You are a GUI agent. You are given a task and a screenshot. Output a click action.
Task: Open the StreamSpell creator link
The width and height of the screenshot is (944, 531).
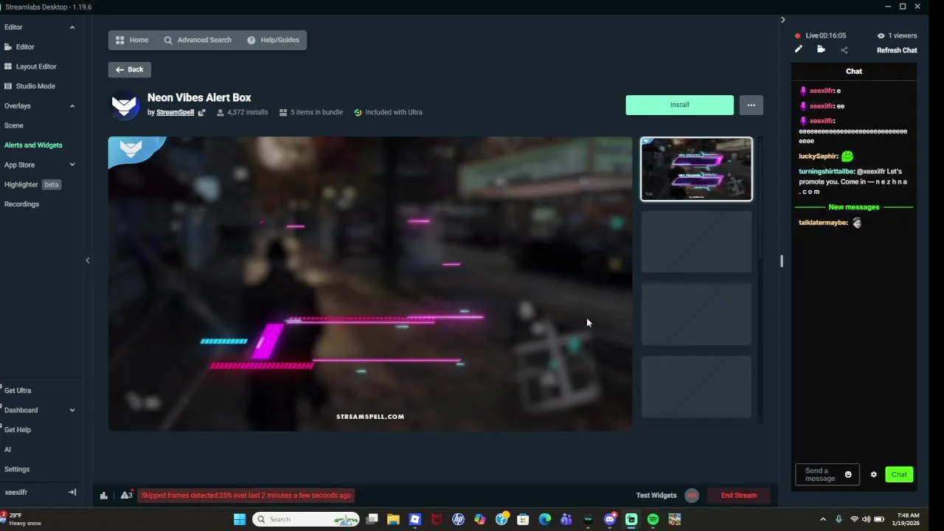(175, 112)
